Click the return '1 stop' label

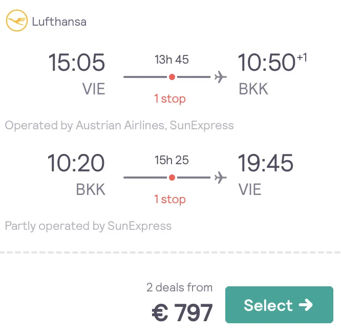[170, 199]
